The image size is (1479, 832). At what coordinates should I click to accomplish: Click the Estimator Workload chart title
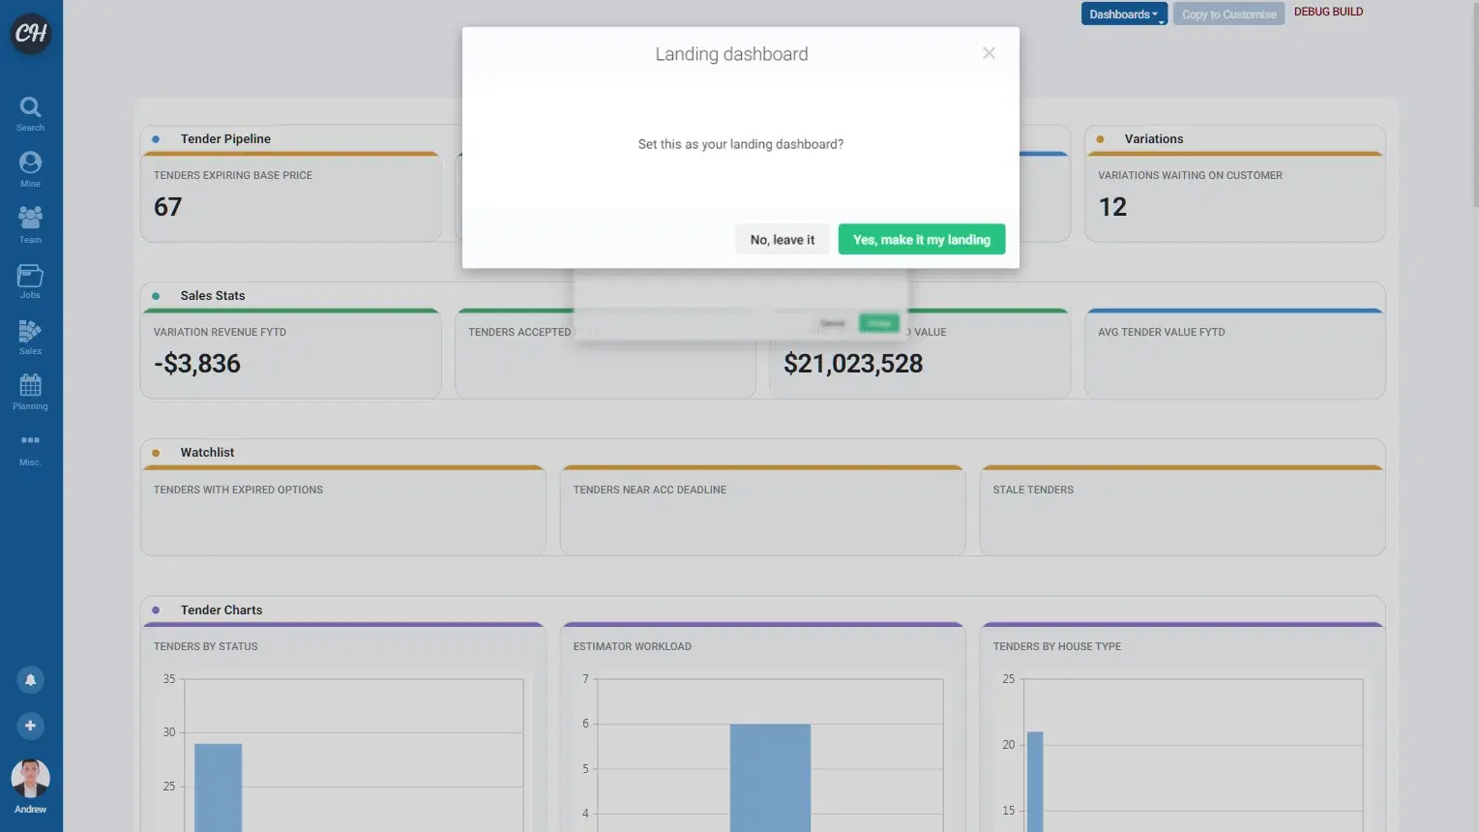pos(633,646)
